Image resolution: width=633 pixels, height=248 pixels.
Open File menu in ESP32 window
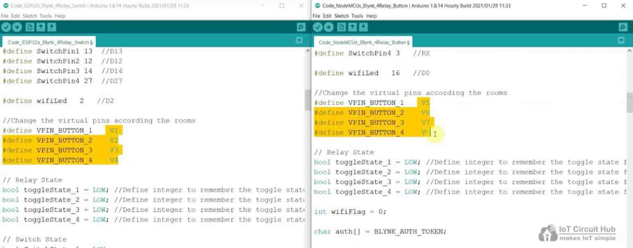pyautogui.click(x=5, y=16)
